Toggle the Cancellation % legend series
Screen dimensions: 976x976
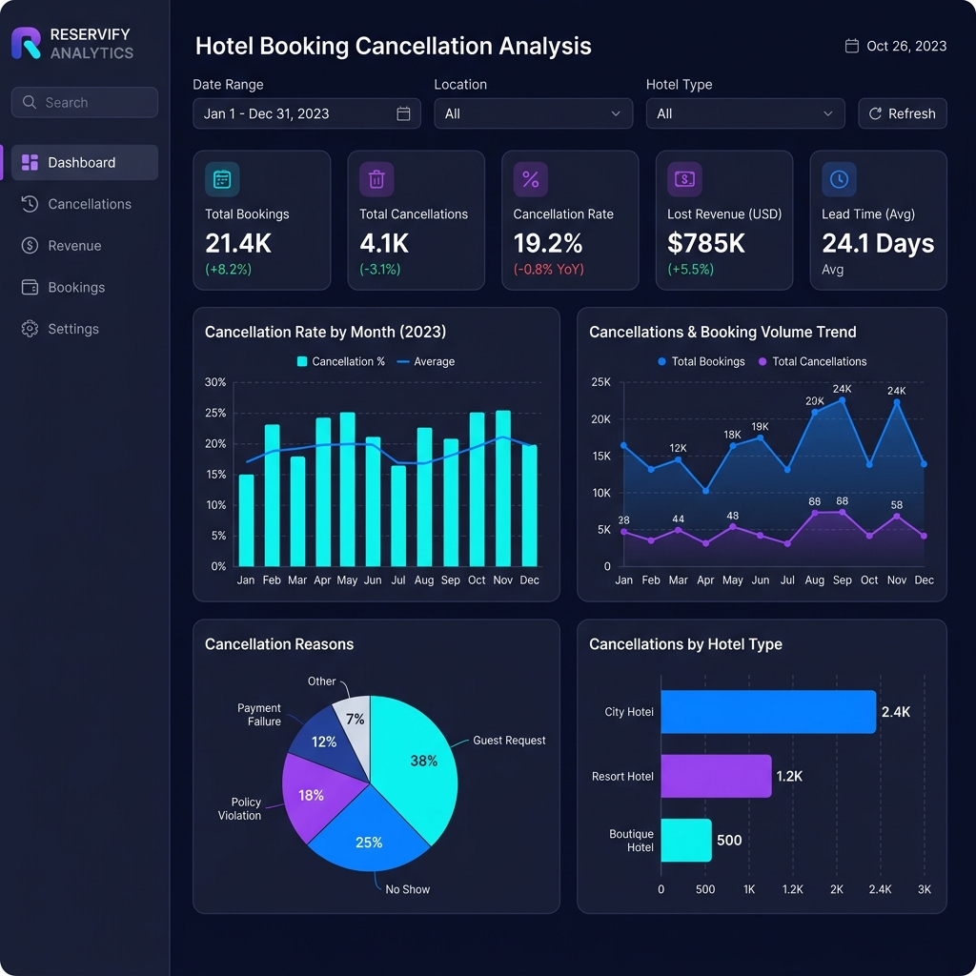[x=341, y=361]
